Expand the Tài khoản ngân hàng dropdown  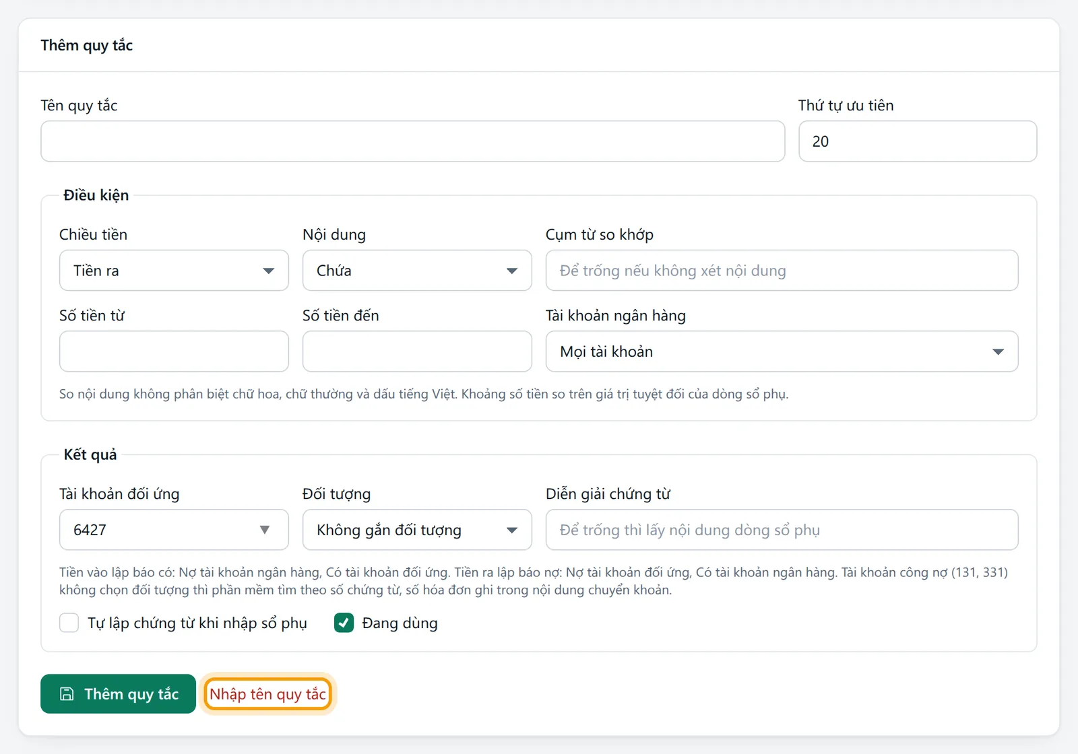[x=782, y=351]
